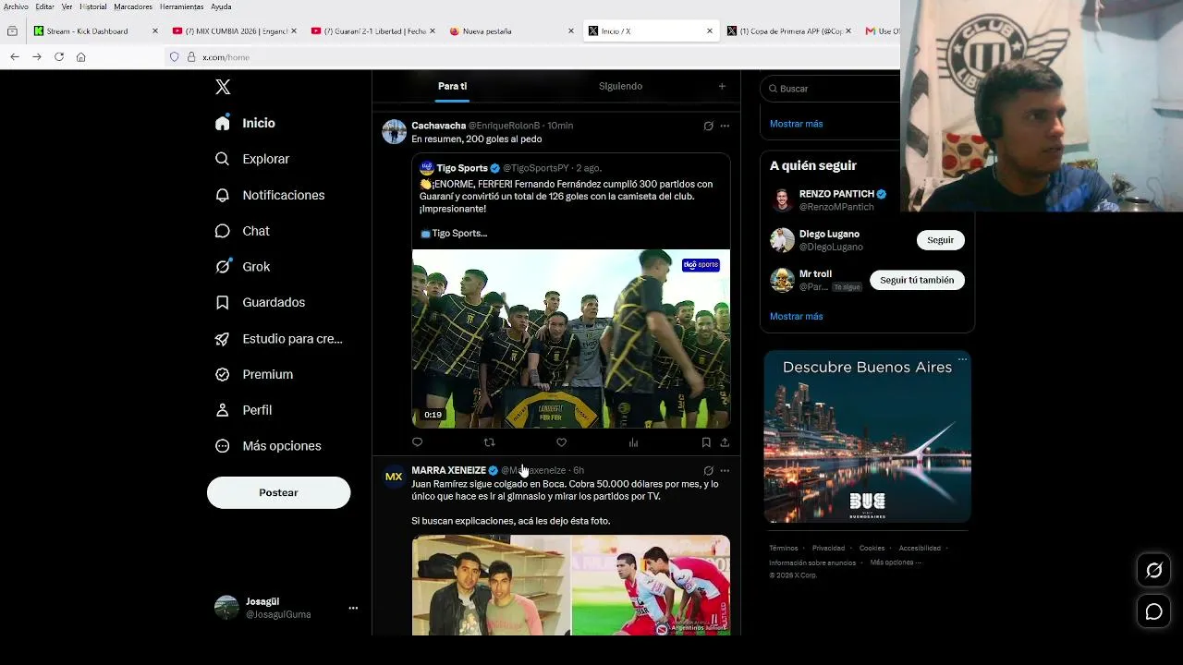The height and width of the screenshot is (665, 1183).
Task: View analytics of Cachavacha's post
Action: pos(633,442)
